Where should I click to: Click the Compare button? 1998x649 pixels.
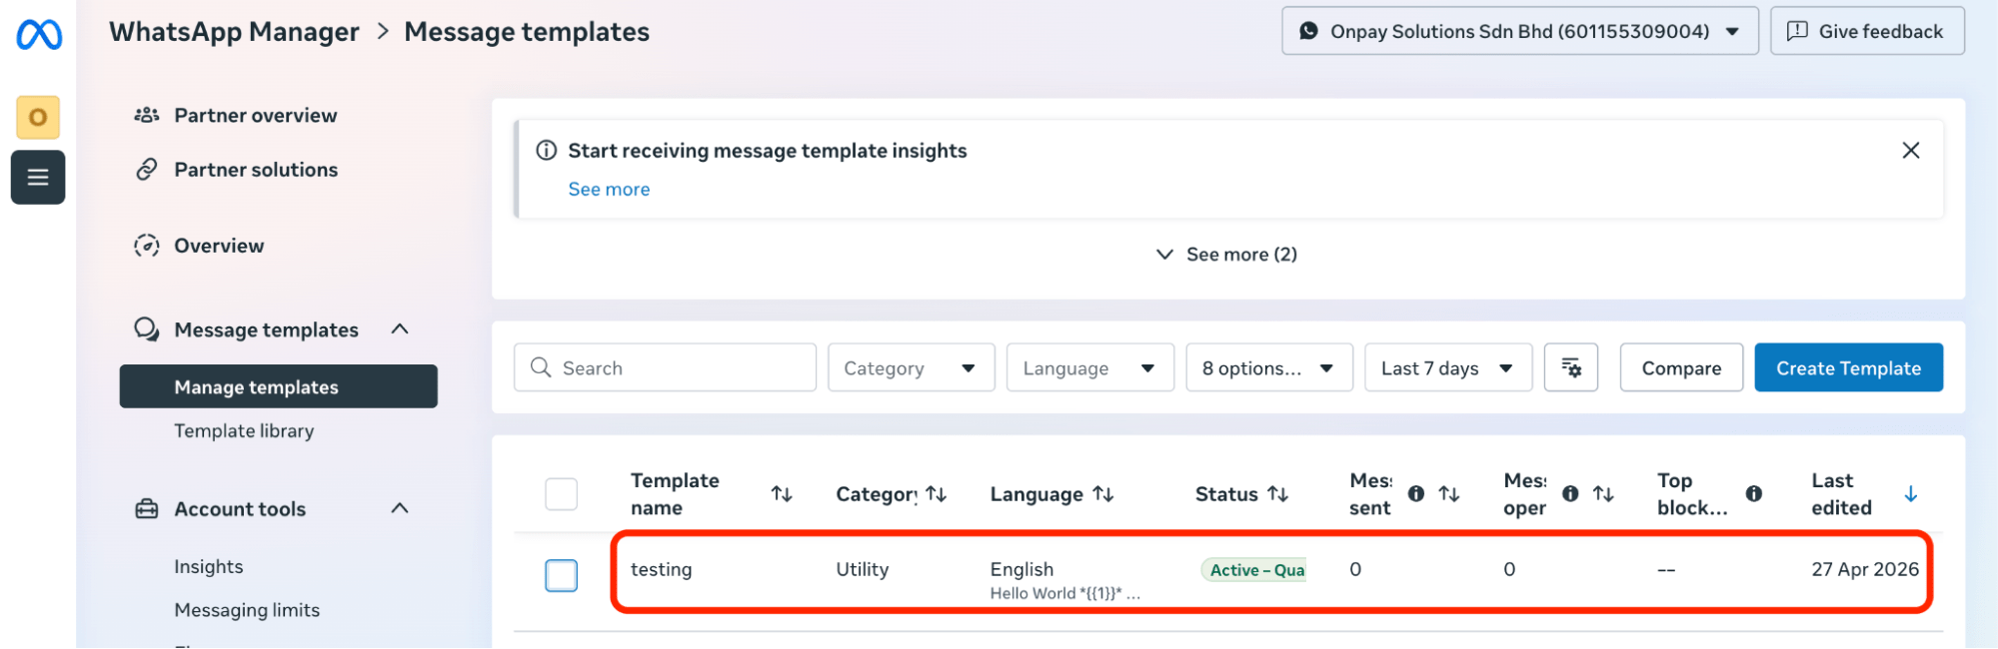tap(1681, 367)
